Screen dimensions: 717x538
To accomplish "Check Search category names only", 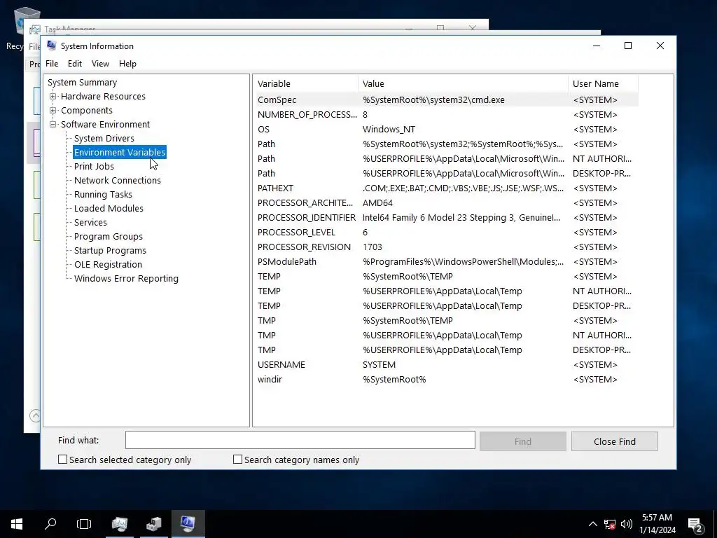I will pyautogui.click(x=237, y=460).
